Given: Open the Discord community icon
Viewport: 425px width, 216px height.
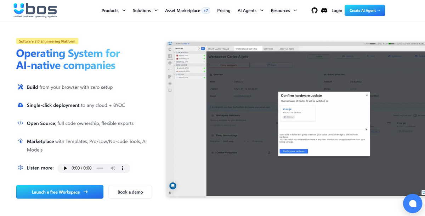Looking at the screenshot, I should [x=324, y=11].
